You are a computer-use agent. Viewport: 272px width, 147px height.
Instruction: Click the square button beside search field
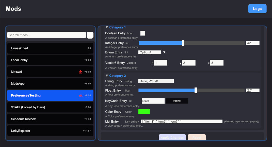(90, 35)
